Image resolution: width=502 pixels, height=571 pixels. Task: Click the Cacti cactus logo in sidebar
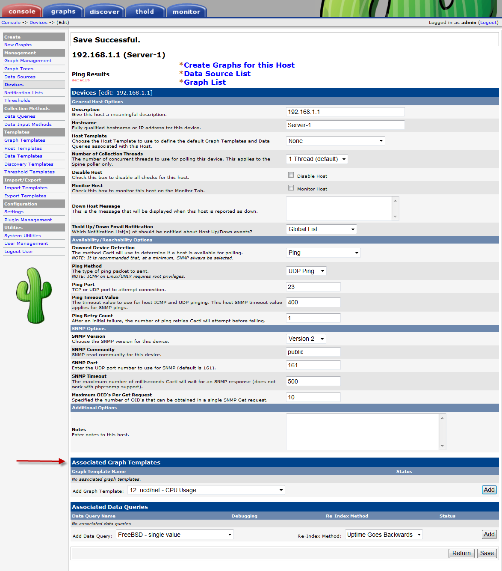tap(34, 295)
